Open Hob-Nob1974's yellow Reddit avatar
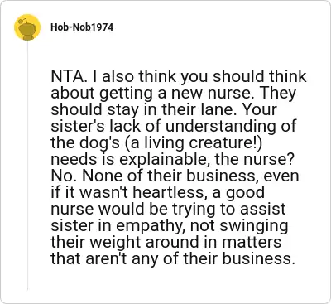This screenshot has height=304, width=331. pos(27,27)
